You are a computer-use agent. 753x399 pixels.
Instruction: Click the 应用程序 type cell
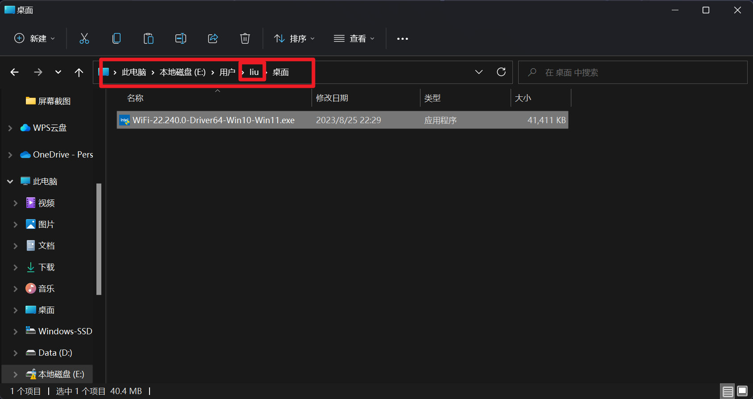pyautogui.click(x=440, y=120)
